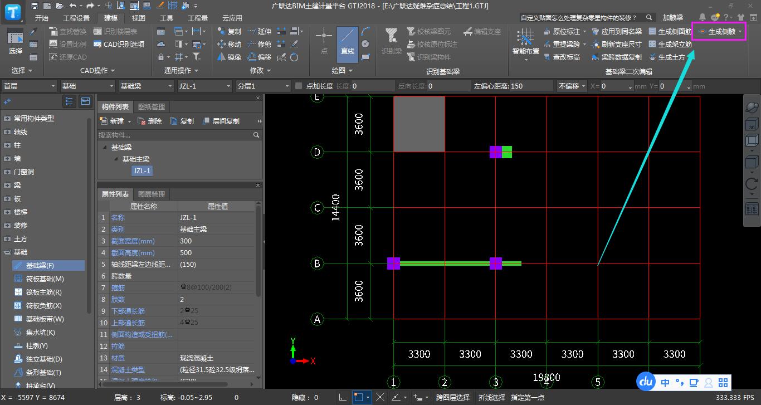The height and width of the screenshot is (405, 761).
Task: Click the 跨图层选择 status bar entry
Action: pos(452,397)
